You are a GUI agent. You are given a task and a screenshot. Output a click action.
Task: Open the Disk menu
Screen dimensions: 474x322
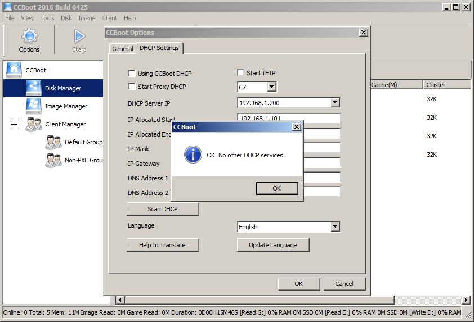[x=66, y=18]
